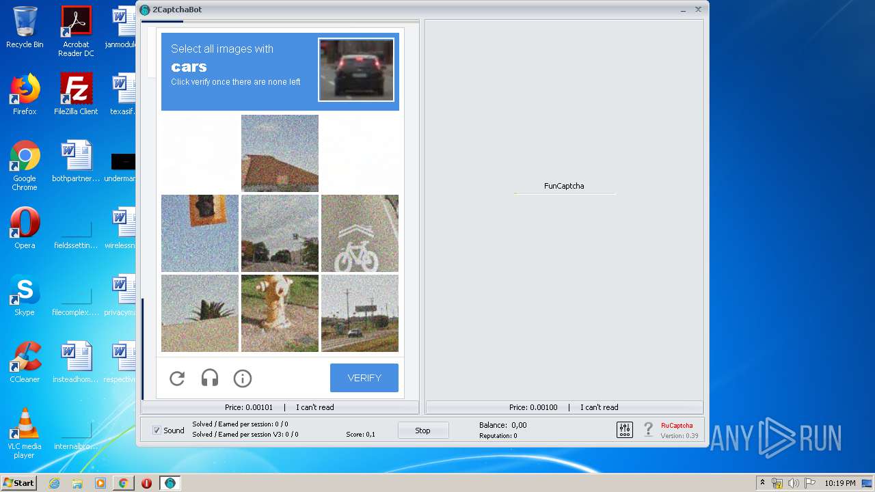The height and width of the screenshot is (492, 875).
Task: Open the settings sliders icon
Action: tap(625, 430)
